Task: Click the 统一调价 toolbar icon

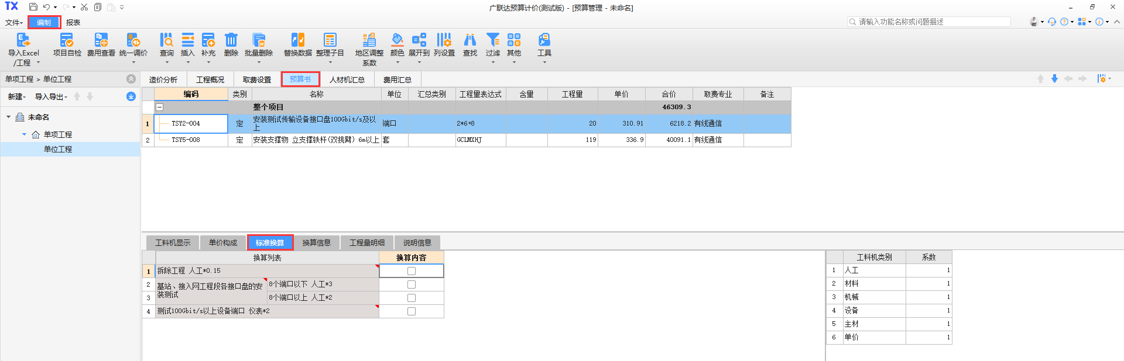Action: tap(133, 41)
